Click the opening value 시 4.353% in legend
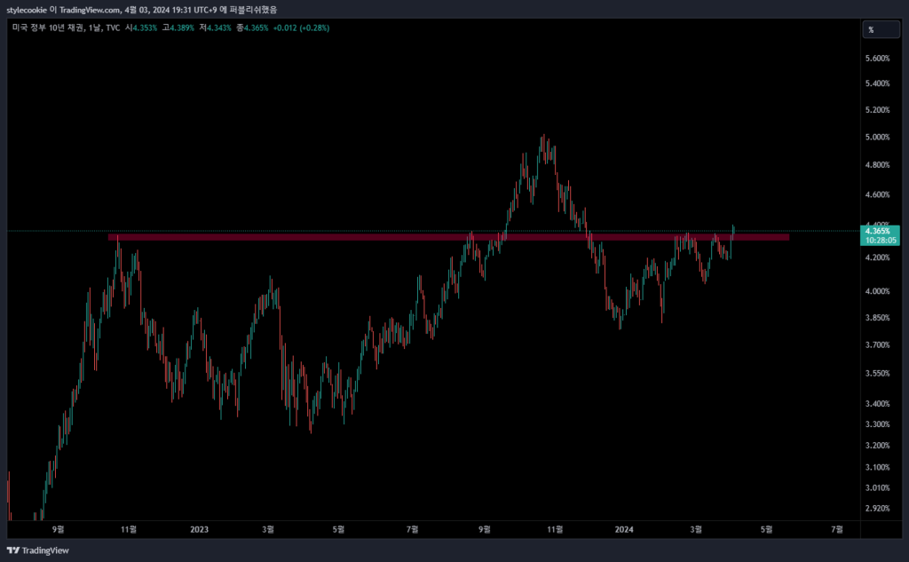909x562 pixels. [x=141, y=28]
